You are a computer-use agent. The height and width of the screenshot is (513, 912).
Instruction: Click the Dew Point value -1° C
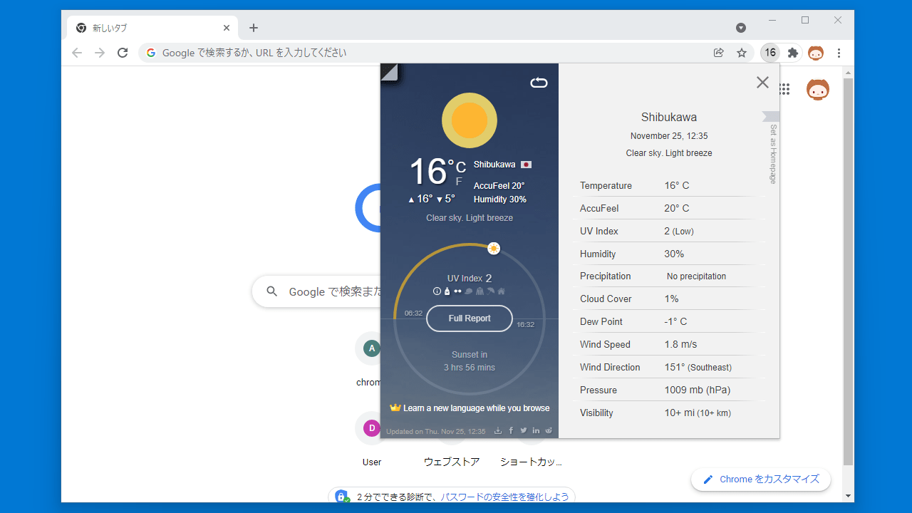676,321
